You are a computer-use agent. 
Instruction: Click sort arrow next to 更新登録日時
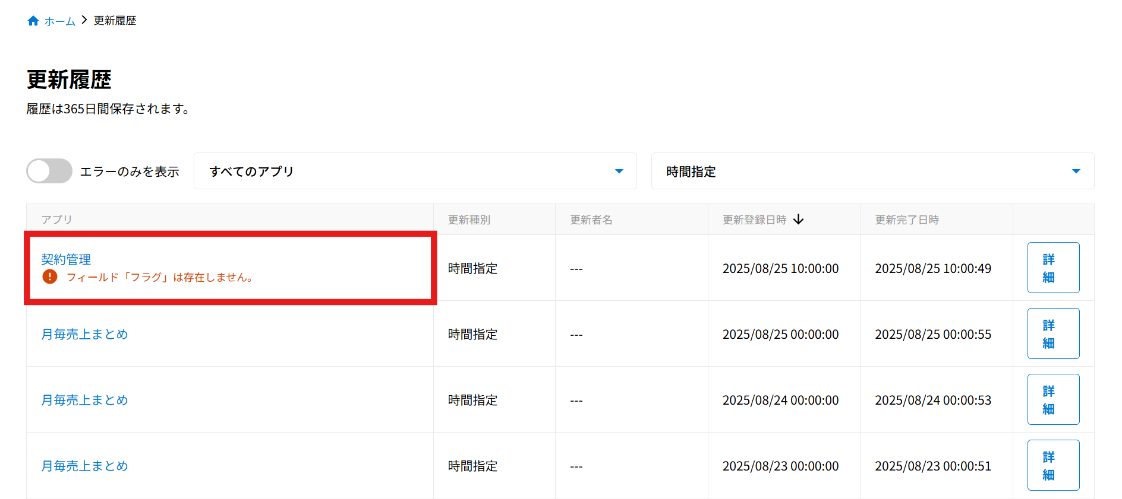[x=799, y=220]
